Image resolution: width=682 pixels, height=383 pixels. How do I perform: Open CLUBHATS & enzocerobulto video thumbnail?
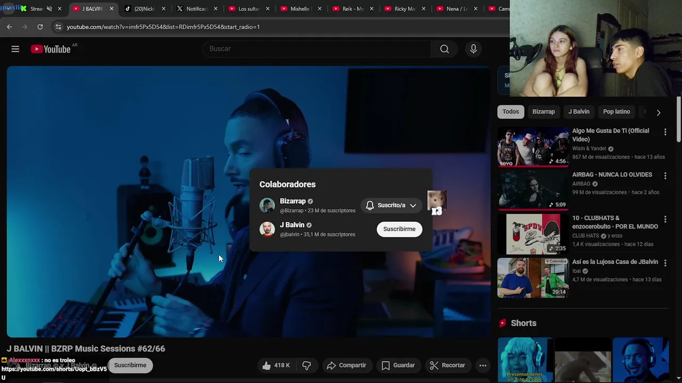click(533, 234)
